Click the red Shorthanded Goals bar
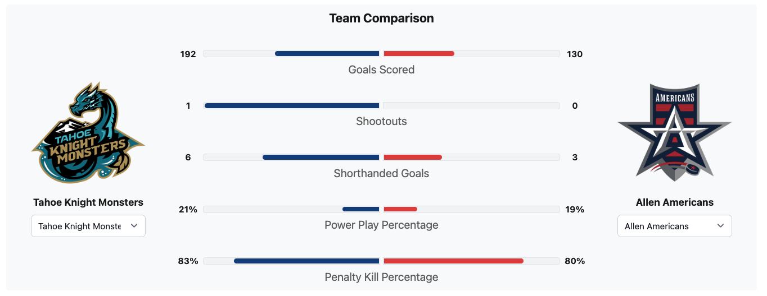The image size is (767, 296). click(413, 158)
